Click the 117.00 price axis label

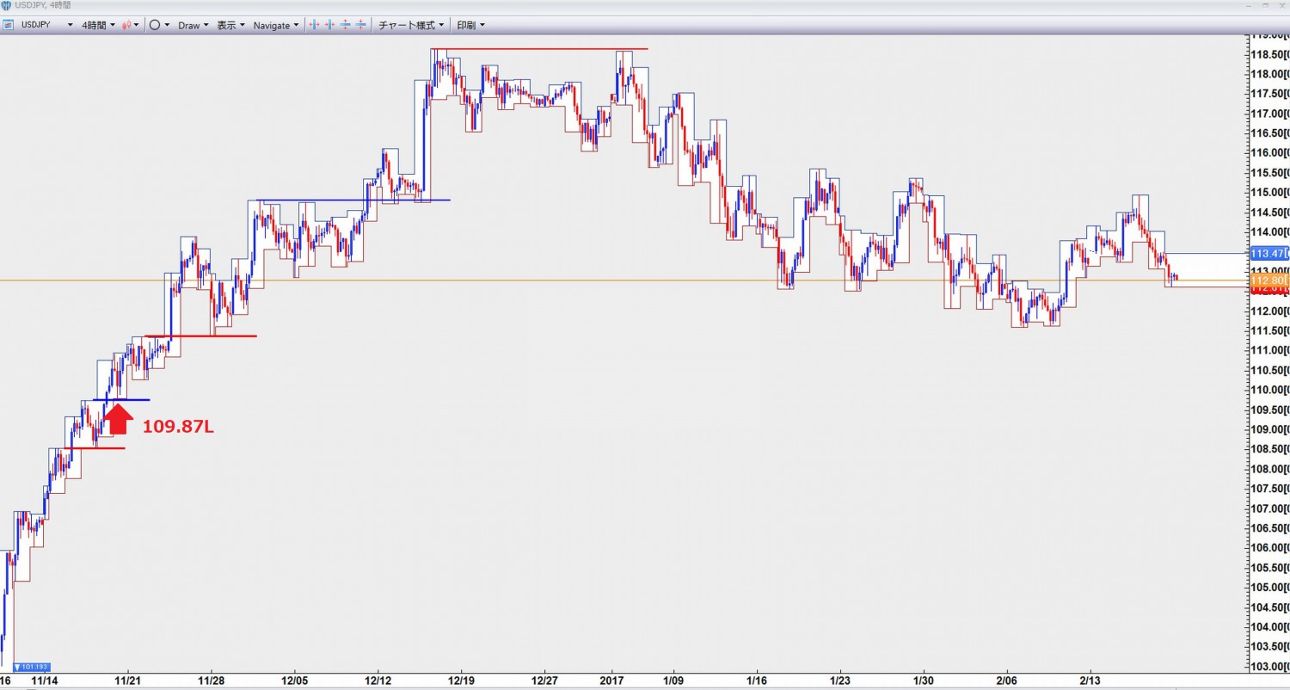pyautogui.click(x=1268, y=114)
